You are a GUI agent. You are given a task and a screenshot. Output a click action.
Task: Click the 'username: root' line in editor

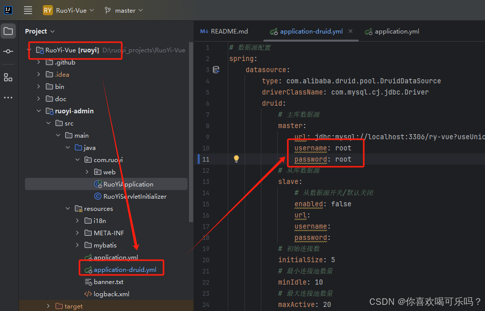point(322,148)
